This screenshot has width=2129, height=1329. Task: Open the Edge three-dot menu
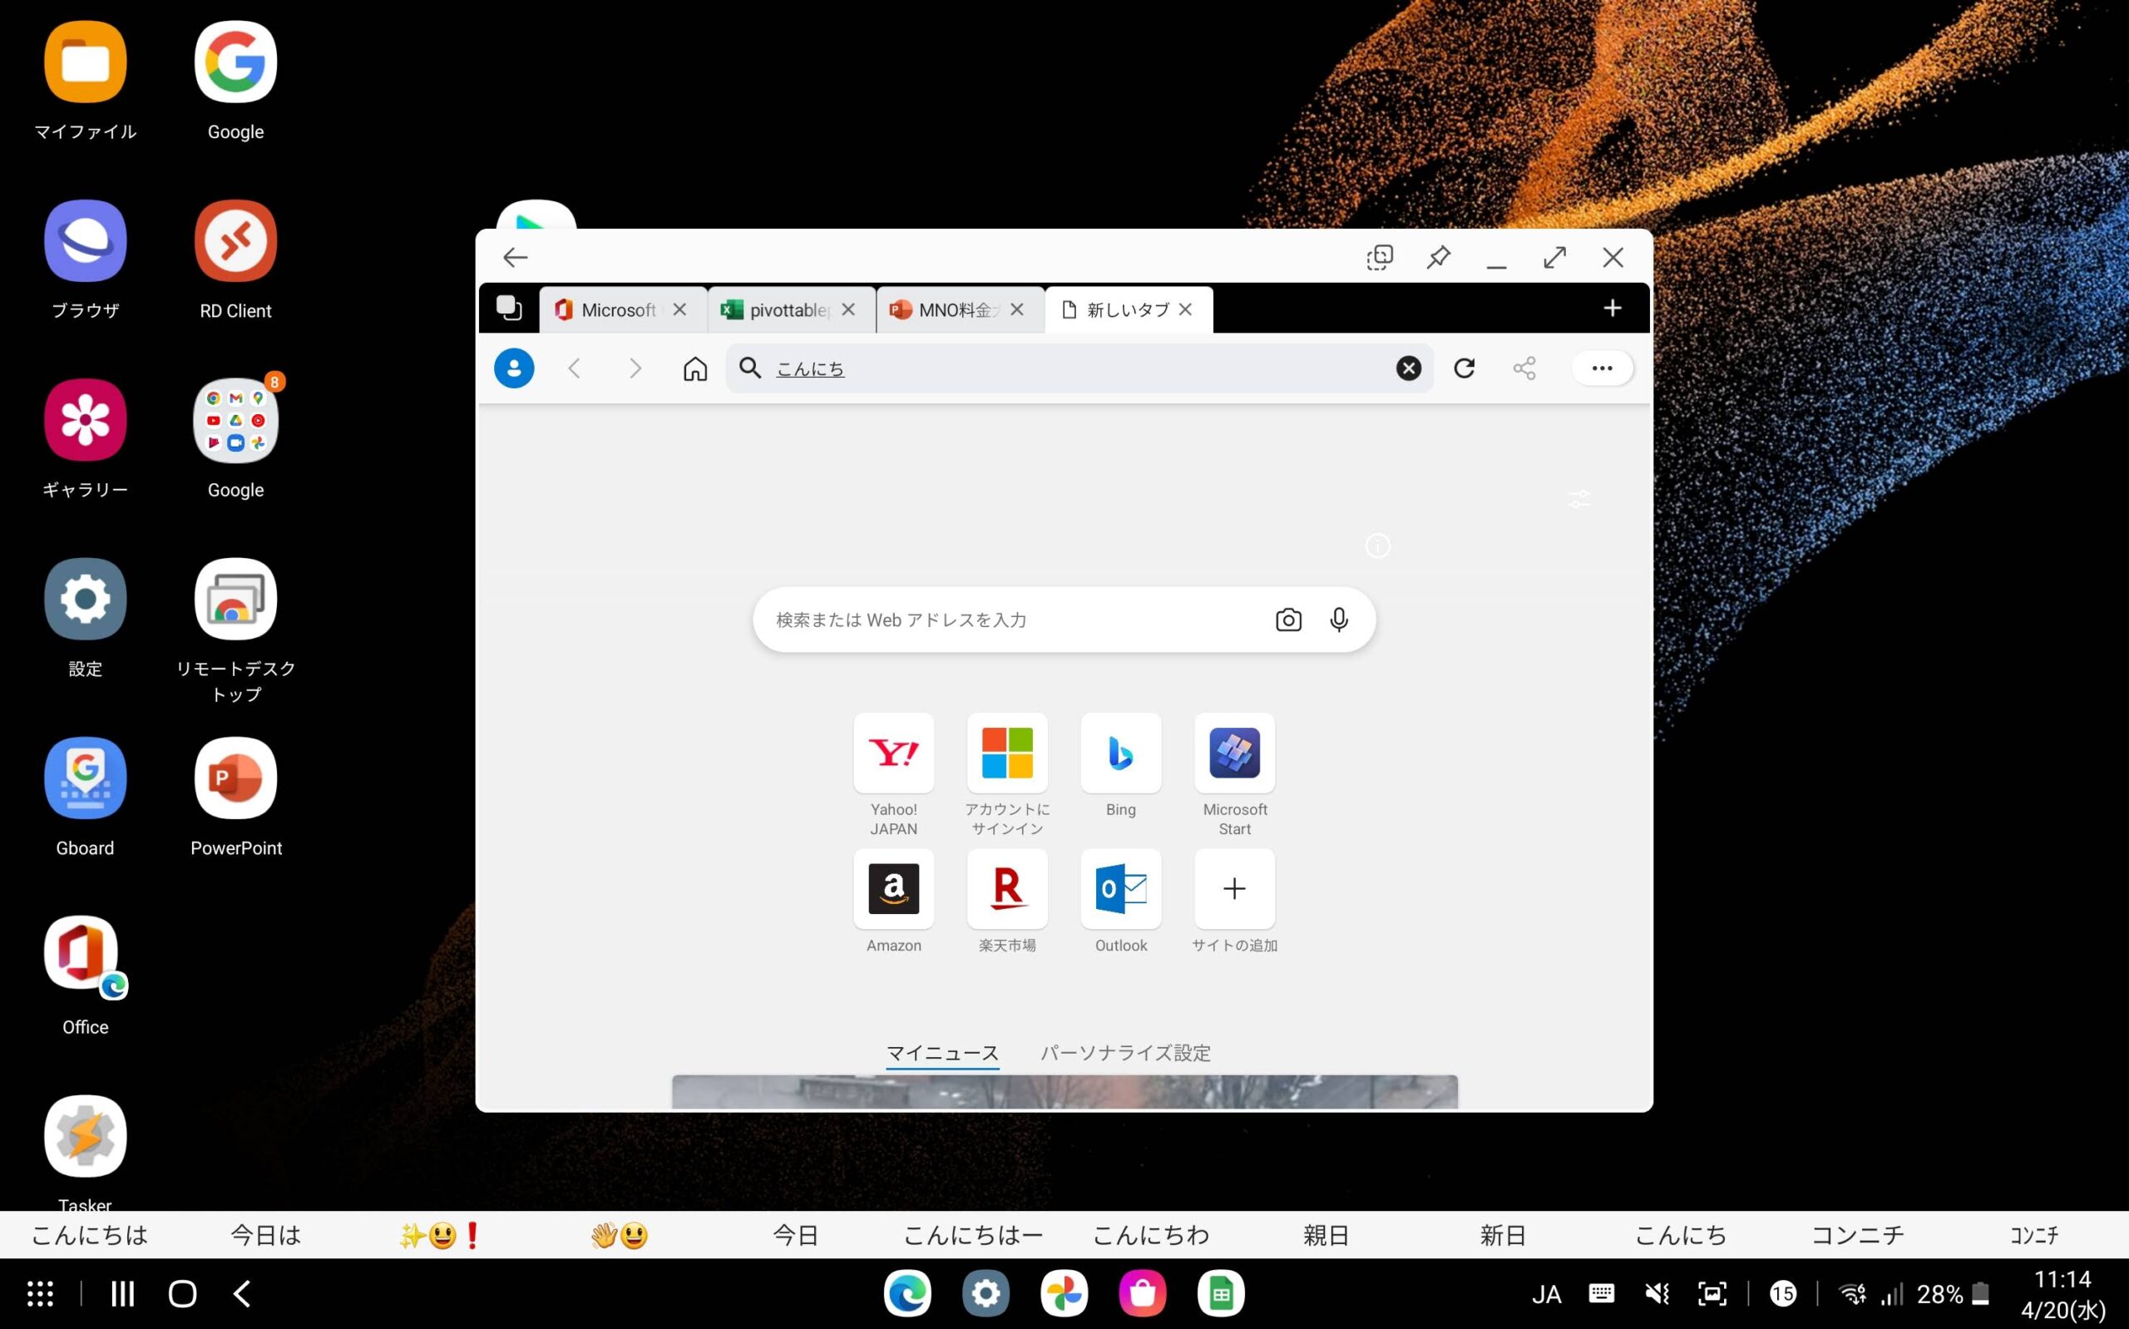tap(1602, 368)
